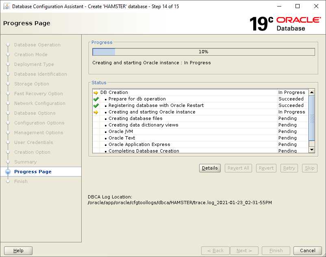326x257 pixels.
Task: Click the green checkmark beside Prepare for db operation
Action: tap(96, 99)
